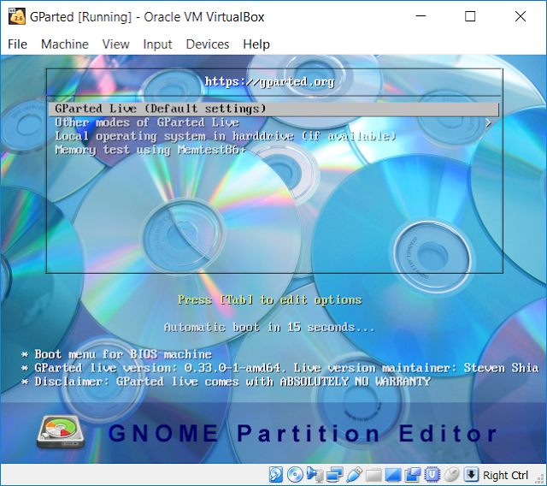Click the optical disk status icon
547x486 pixels.
(295, 475)
